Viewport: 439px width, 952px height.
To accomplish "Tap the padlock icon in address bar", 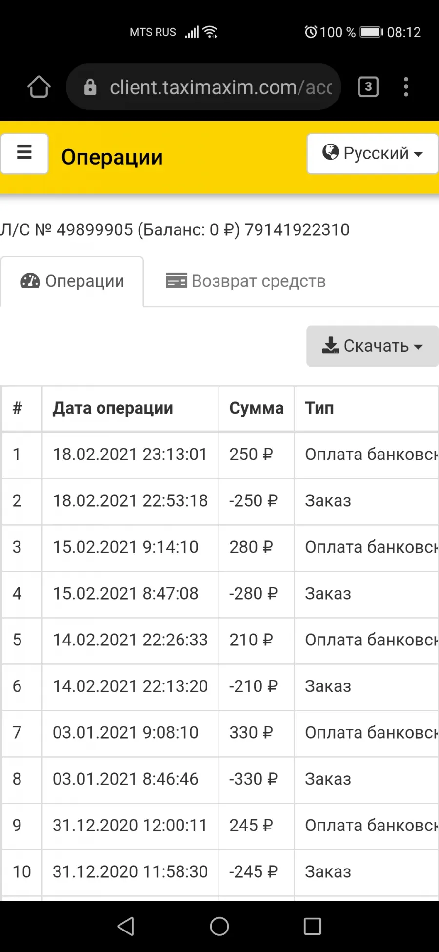I will pyautogui.click(x=90, y=87).
